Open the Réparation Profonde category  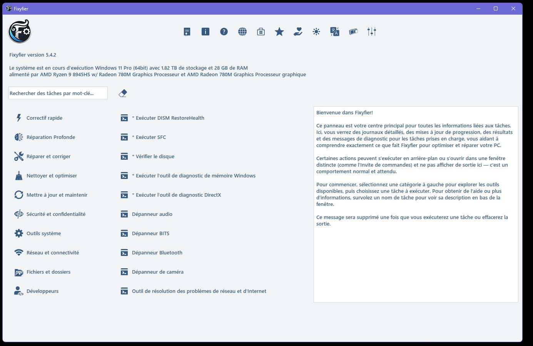[51, 137]
